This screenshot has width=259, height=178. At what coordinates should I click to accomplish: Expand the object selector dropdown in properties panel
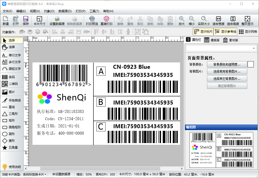pos(254,48)
